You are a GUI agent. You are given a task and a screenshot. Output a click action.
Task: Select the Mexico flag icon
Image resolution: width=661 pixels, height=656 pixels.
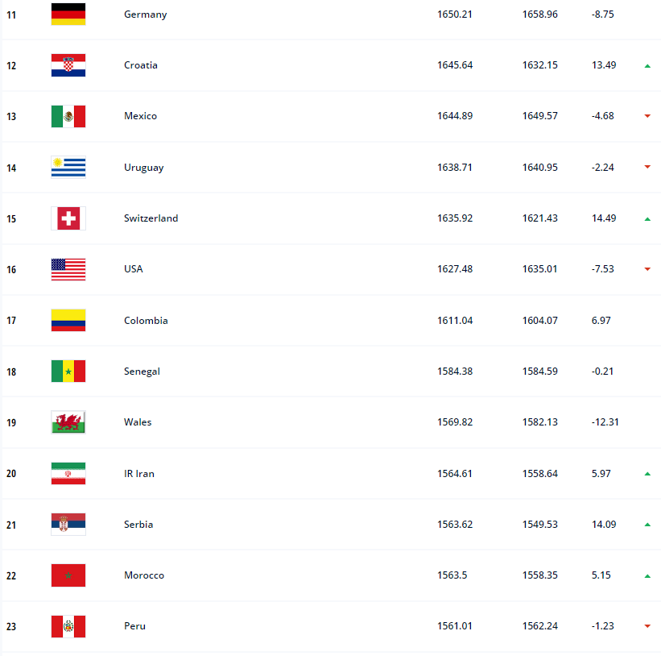click(68, 116)
